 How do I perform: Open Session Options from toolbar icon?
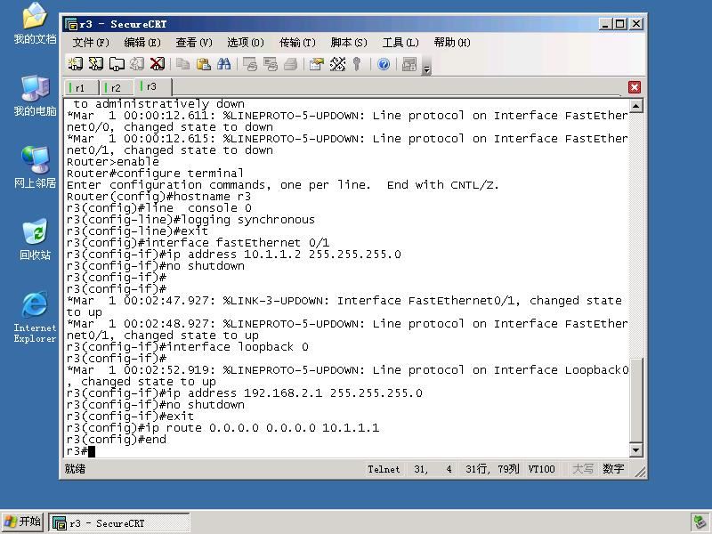(x=317, y=64)
